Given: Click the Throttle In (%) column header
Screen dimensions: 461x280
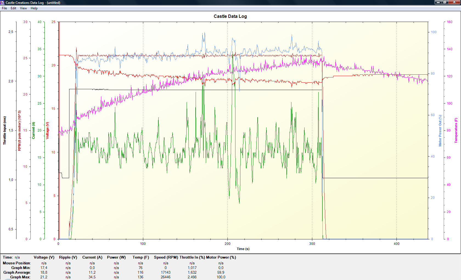Looking at the screenshot, I should tap(192, 257).
